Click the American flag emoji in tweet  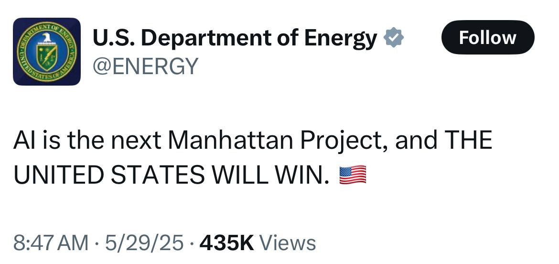click(353, 175)
